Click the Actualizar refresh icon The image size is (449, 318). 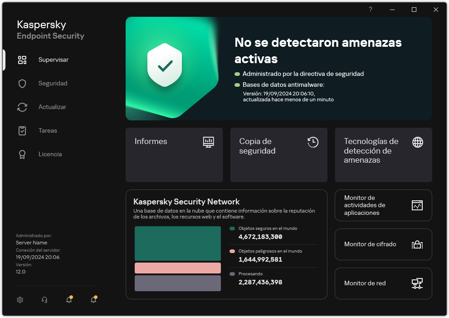22,107
